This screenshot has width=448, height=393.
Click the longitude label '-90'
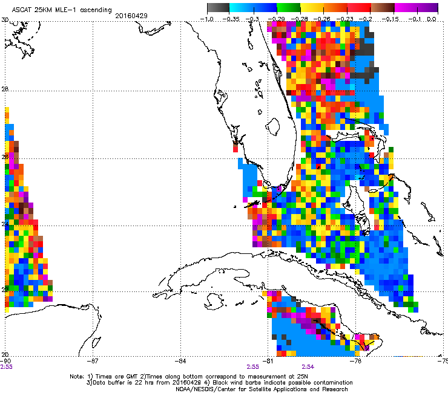pyautogui.click(x=5, y=361)
